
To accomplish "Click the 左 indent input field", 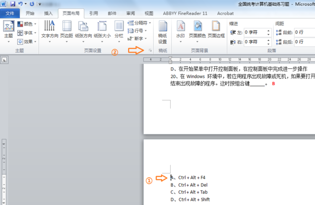I will click(x=255, y=33).
